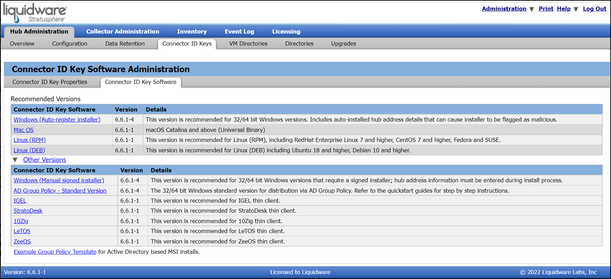
Task: Select the Directories sub-tab
Action: (299, 44)
